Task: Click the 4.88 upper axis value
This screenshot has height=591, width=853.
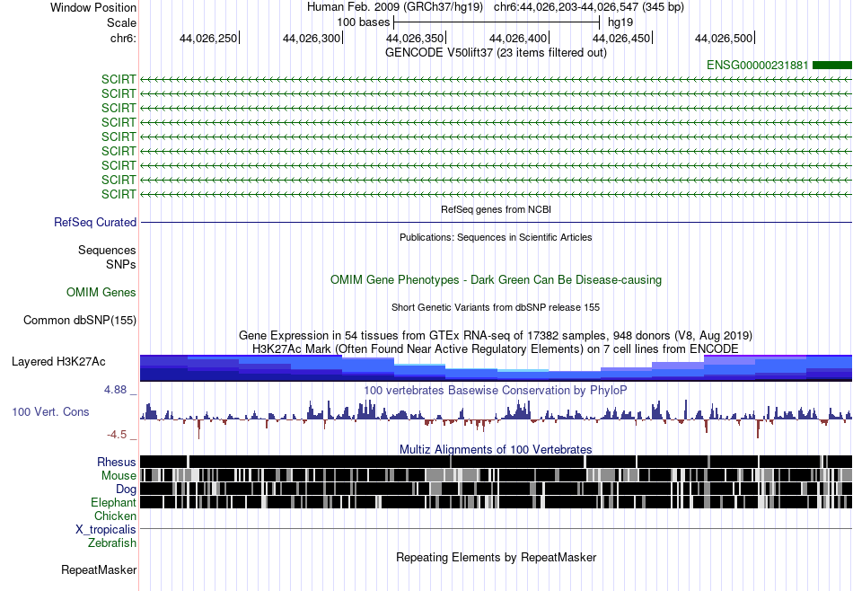Action: pyautogui.click(x=115, y=390)
